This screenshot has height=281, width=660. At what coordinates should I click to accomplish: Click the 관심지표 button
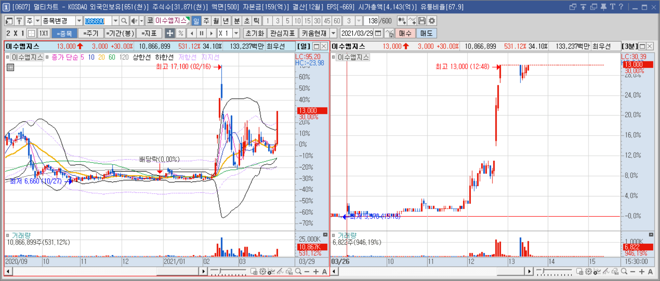(x=282, y=33)
